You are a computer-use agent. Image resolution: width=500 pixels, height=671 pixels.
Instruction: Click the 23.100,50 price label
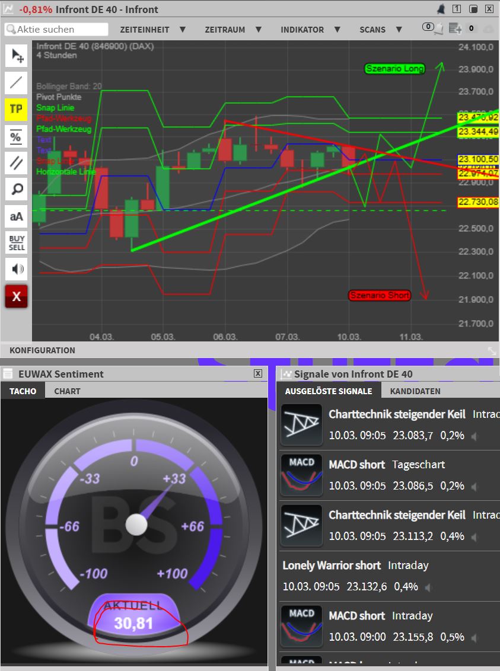pos(478,159)
